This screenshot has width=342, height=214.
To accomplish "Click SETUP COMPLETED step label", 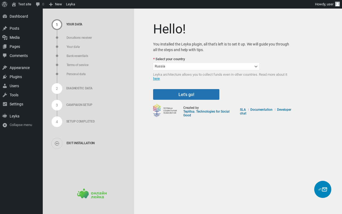I will 80,121.
